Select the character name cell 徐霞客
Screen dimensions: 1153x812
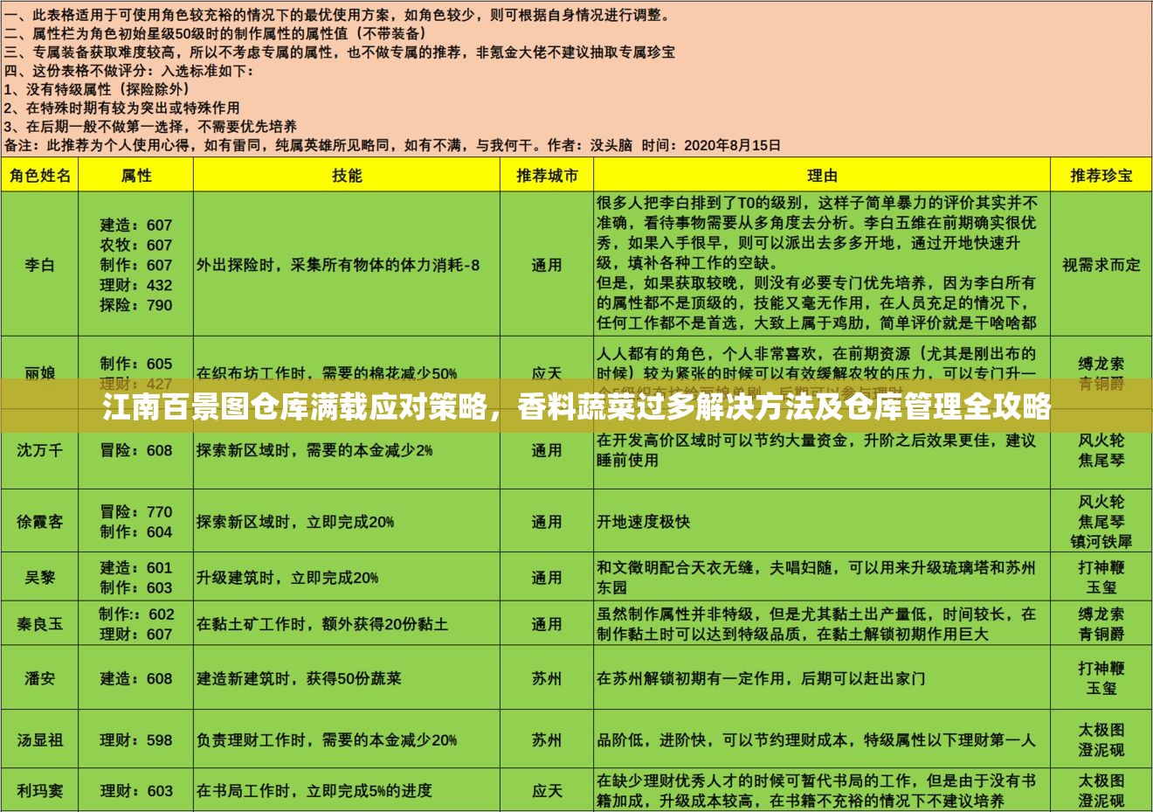coord(39,522)
